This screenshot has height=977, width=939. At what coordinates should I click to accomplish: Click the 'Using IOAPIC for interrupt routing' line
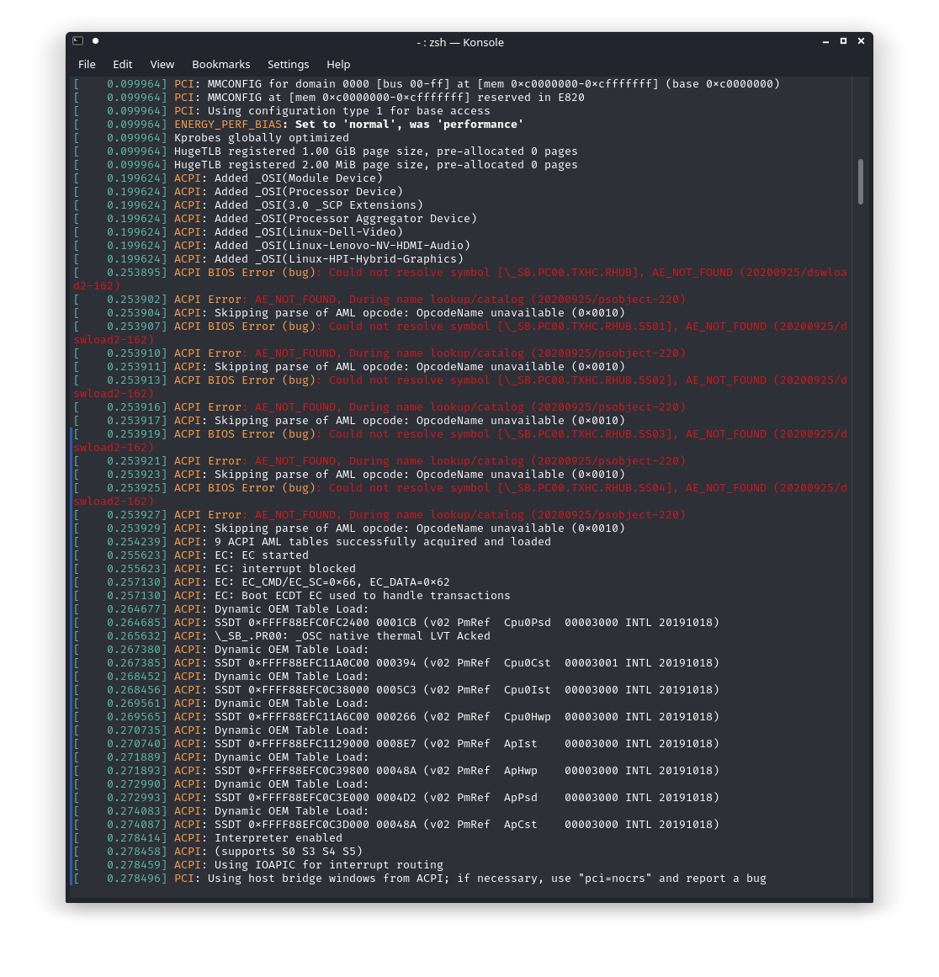[x=328, y=865]
